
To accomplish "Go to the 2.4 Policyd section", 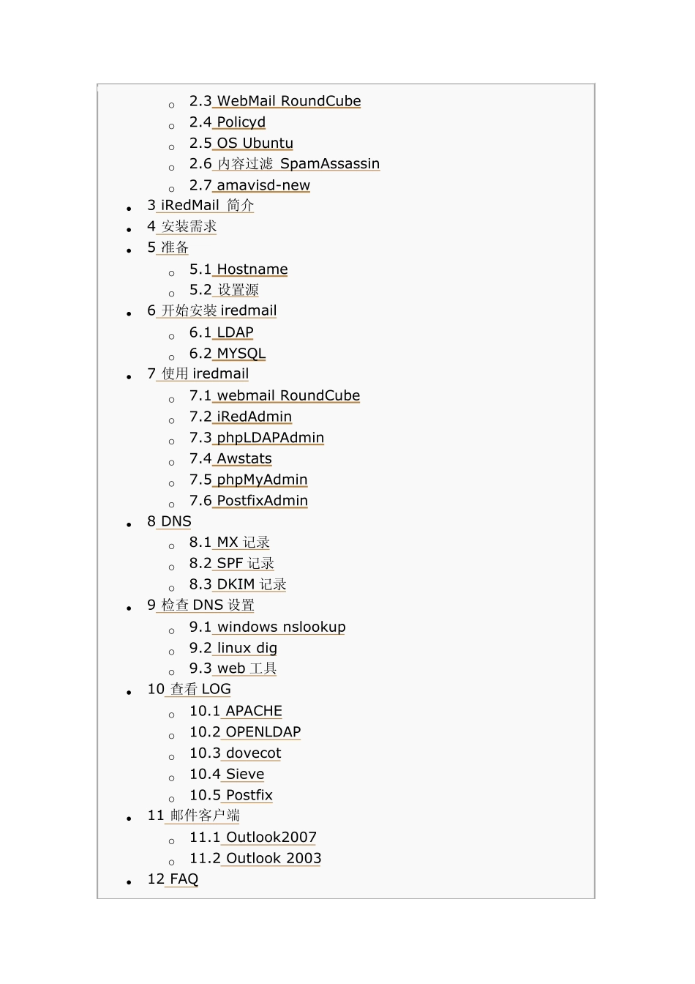I will (x=228, y=122).
